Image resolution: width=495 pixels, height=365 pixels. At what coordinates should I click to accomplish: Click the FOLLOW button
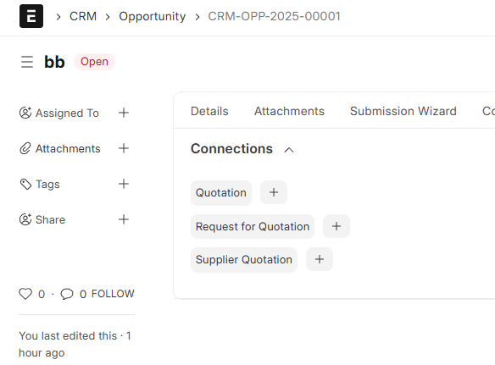(113, 294)
